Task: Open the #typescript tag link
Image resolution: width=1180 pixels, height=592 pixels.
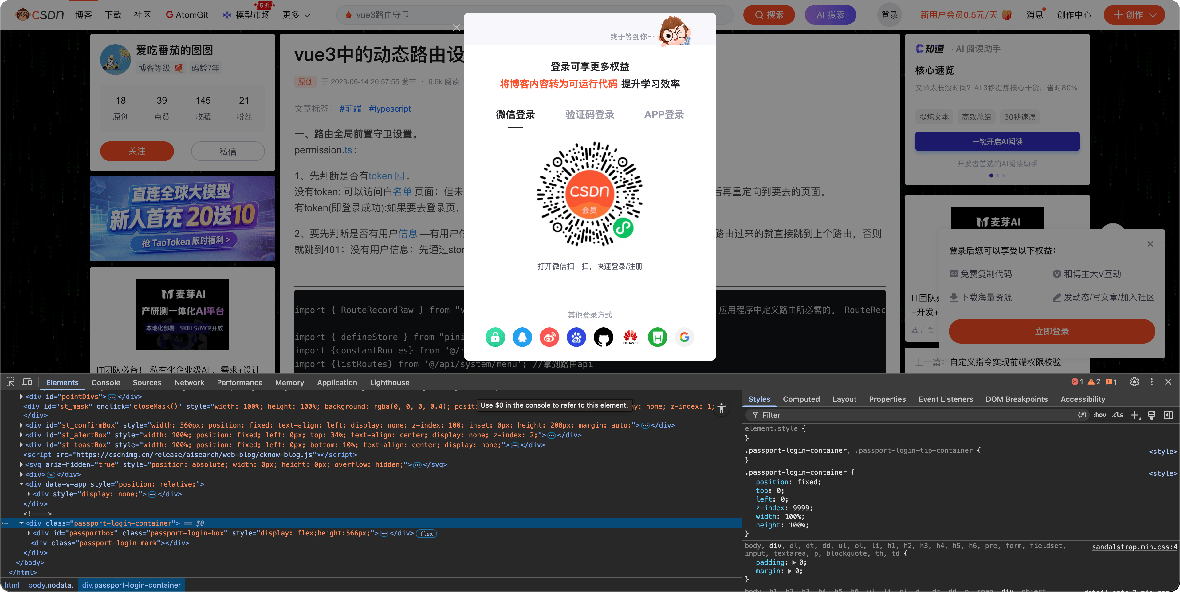Action: pos(390,109)
